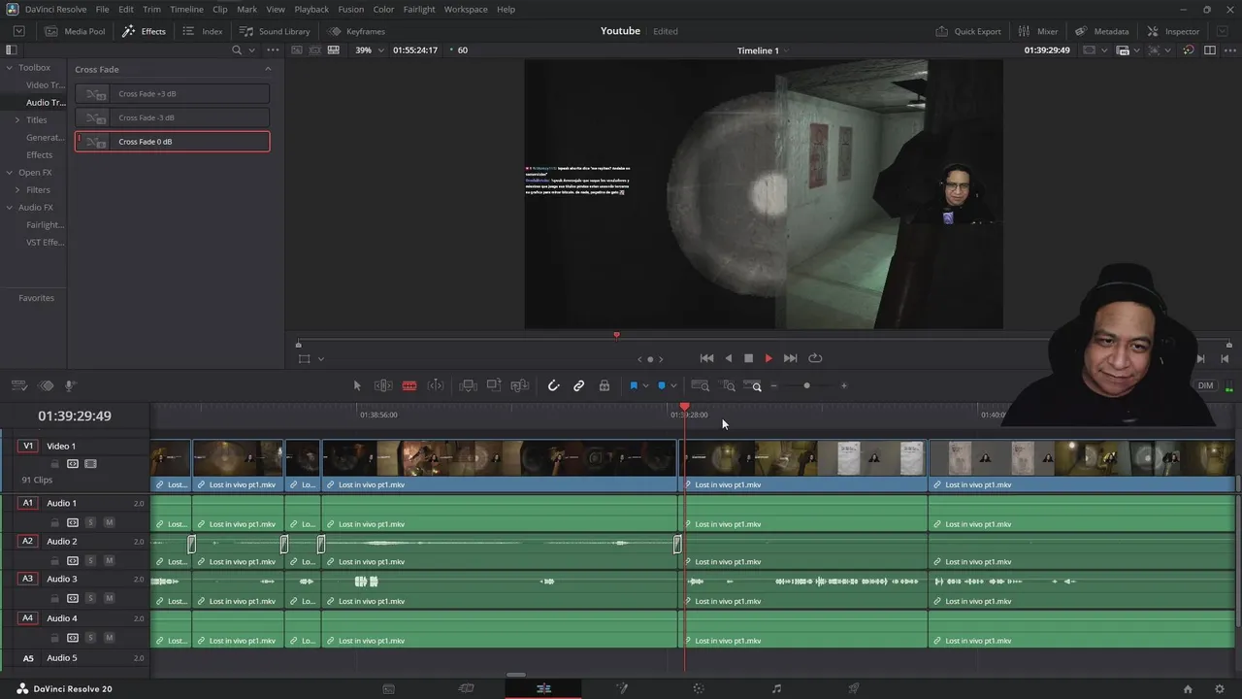Disable Video 1 track filmstrip icon

(90, 464)
